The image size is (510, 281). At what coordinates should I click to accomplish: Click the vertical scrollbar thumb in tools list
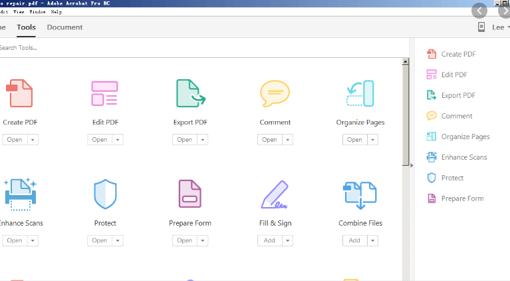(405, 116)
